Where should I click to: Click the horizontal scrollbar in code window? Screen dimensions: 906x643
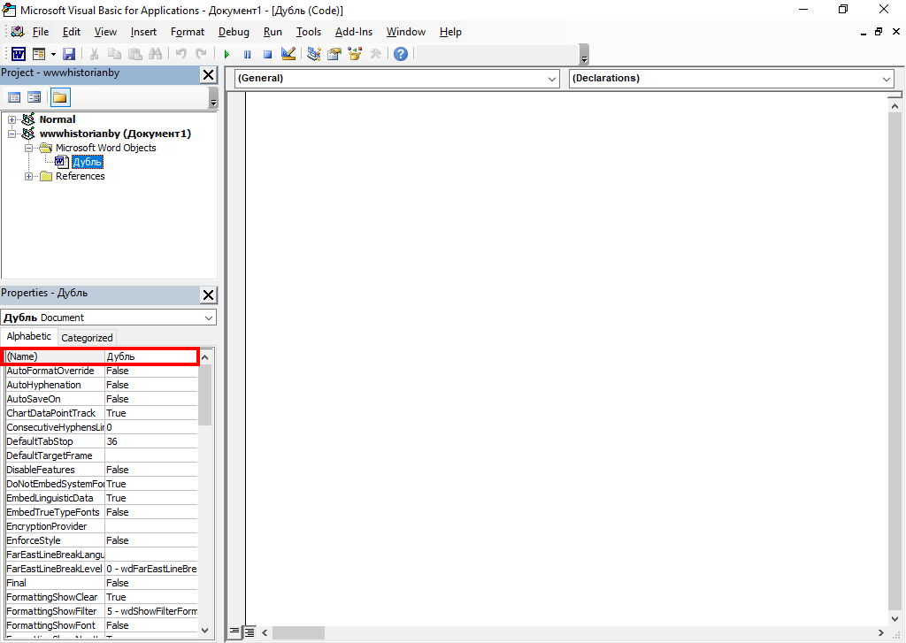point(575,632)
